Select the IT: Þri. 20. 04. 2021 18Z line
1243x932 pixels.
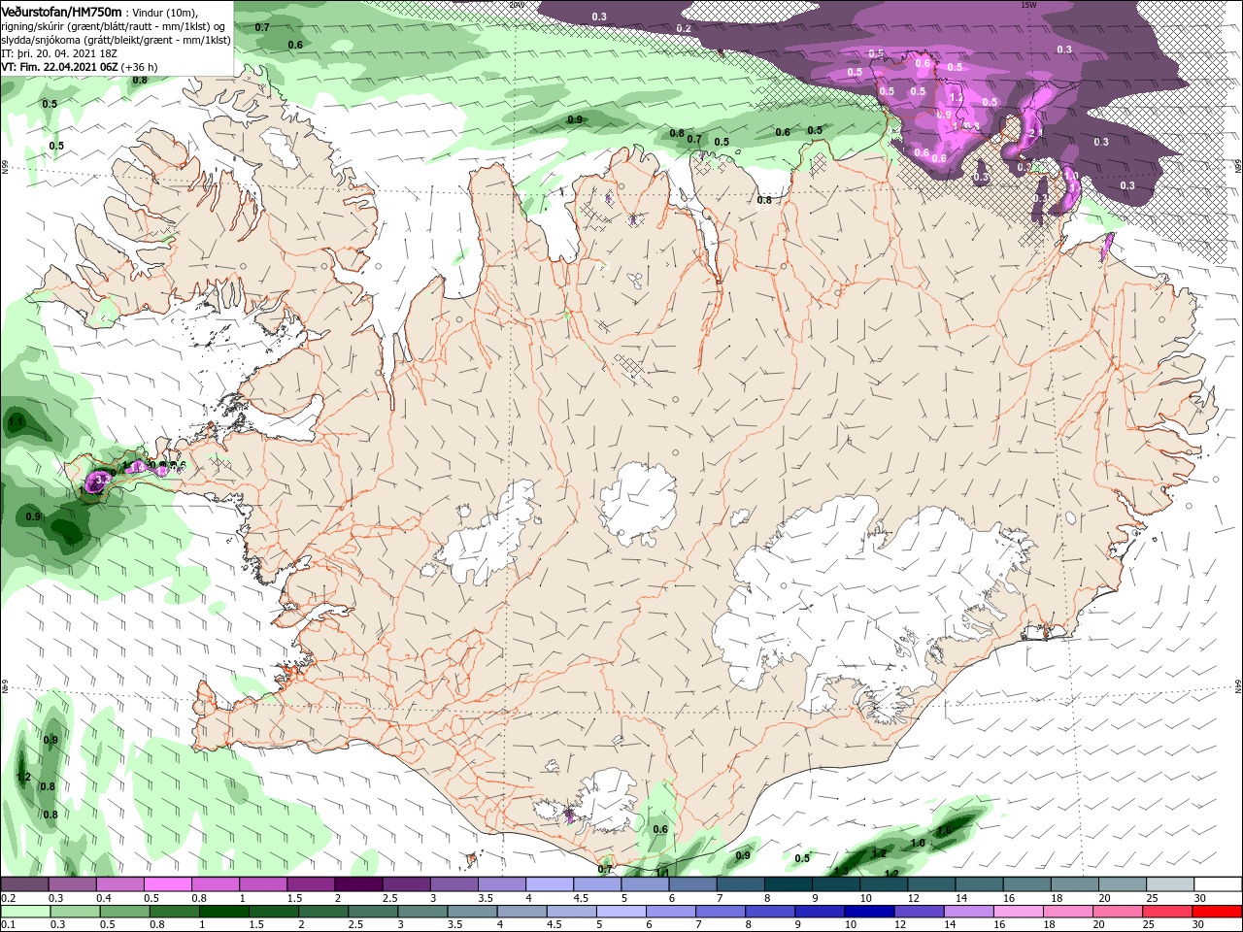(60, 53)
